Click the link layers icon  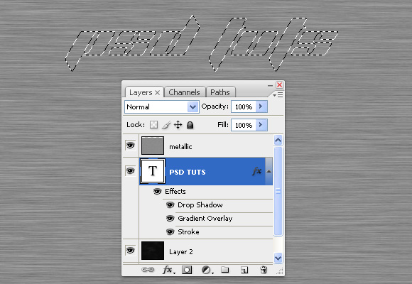pos(148,270)
